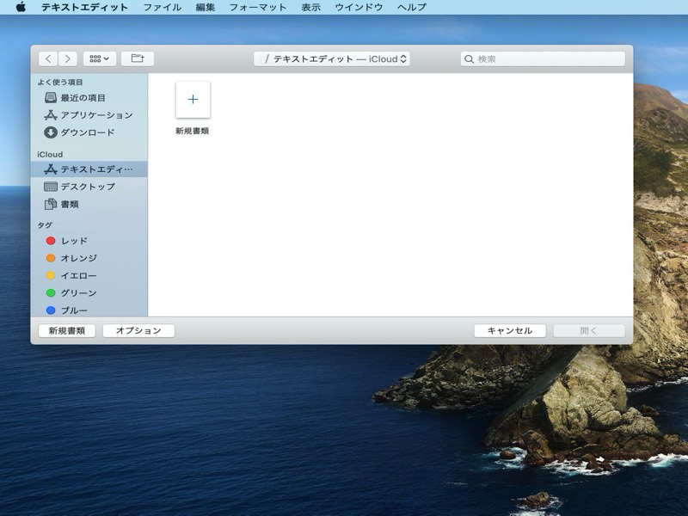Click the オプション button
The width and height of the screenshot is (688, 516).
[138, 331]
